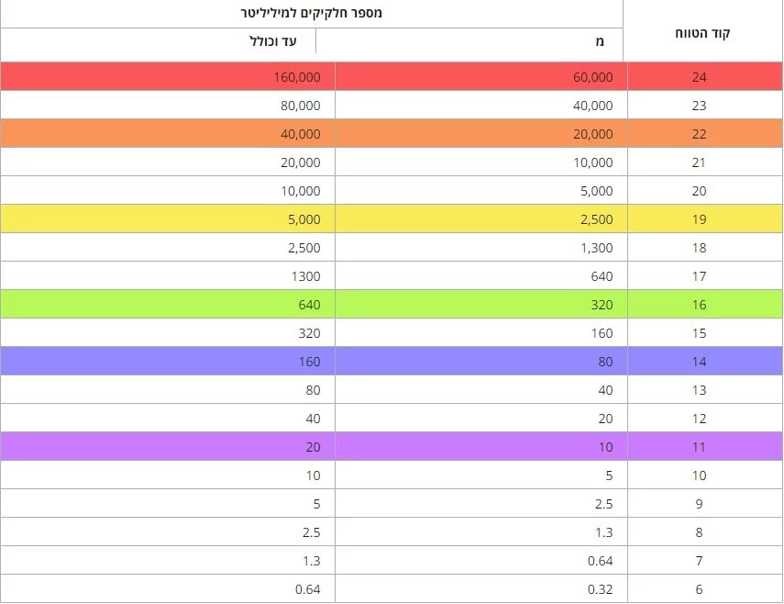
Task: Click the 1,300 cell in row 18
Action: tap(481, 247)
